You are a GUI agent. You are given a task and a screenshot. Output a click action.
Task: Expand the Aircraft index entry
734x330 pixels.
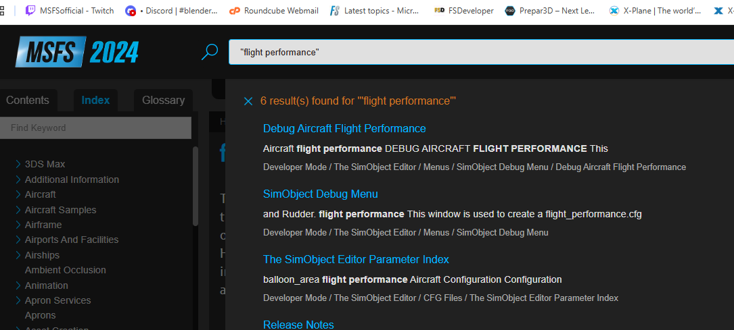18,194
